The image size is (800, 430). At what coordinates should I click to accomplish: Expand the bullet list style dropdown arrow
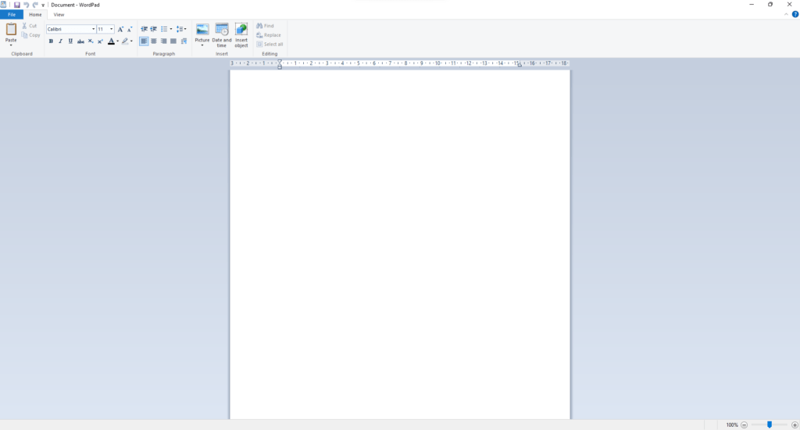(x=171, y=29)
